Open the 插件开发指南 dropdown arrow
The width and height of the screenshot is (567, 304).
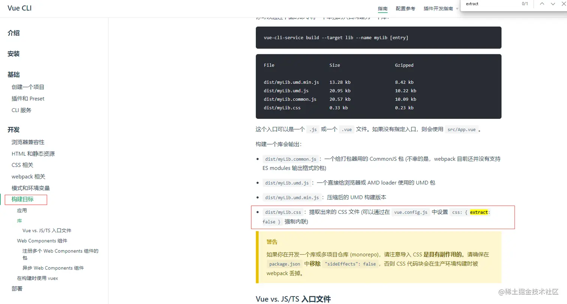(x=457, y=9)
